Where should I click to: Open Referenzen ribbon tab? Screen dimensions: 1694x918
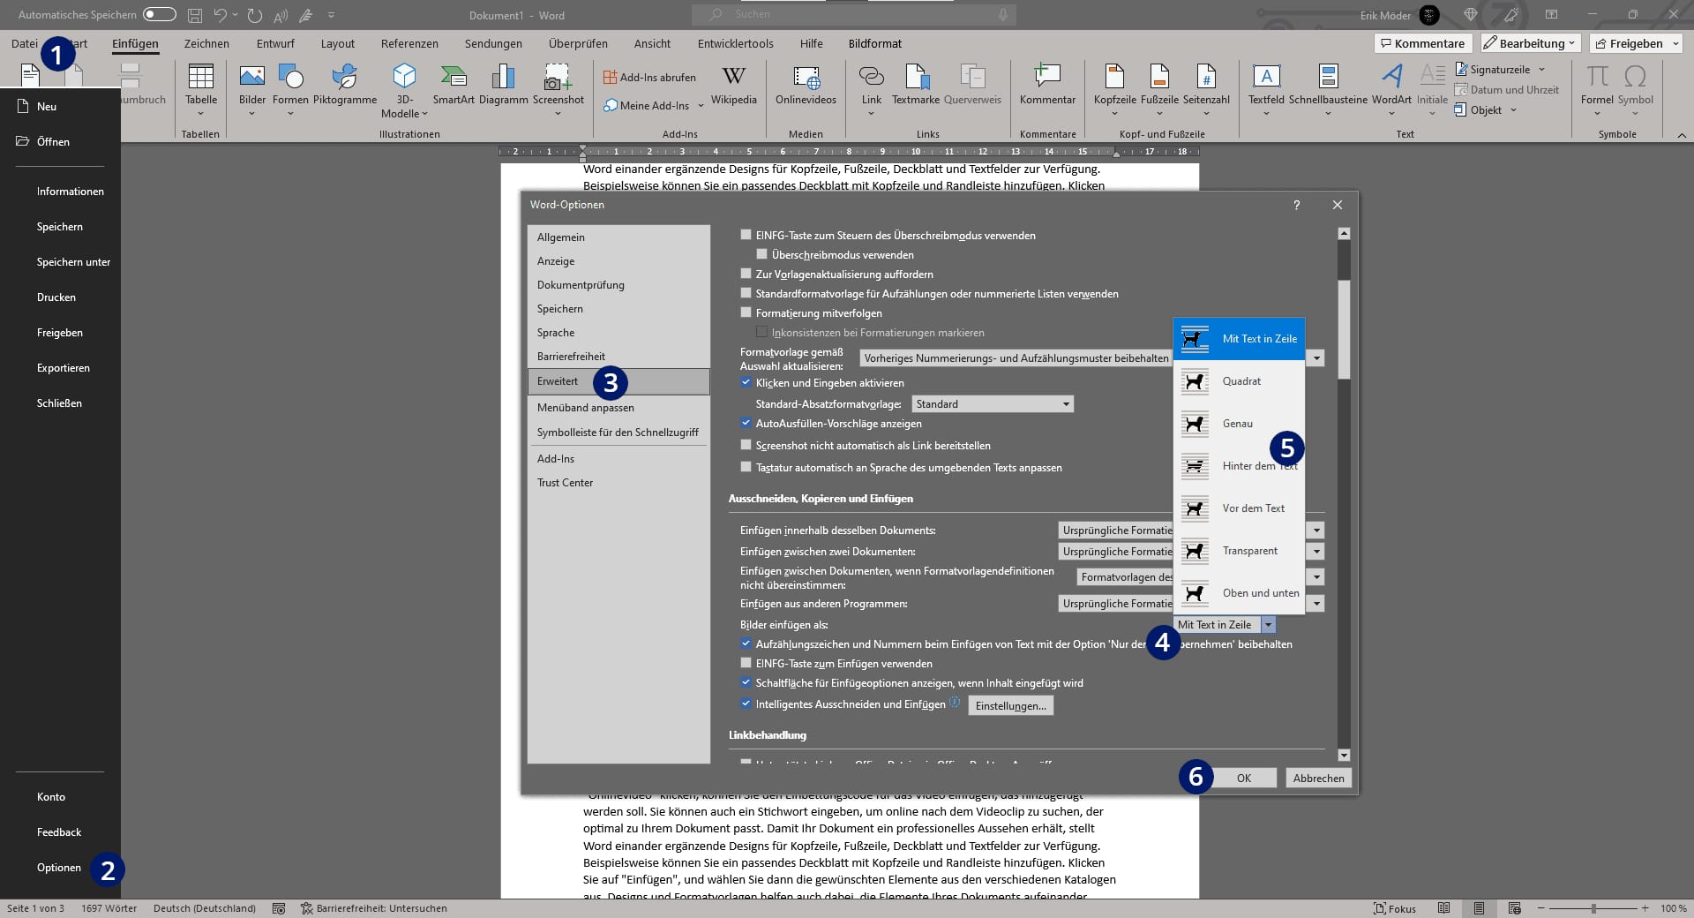click(409, 43)
